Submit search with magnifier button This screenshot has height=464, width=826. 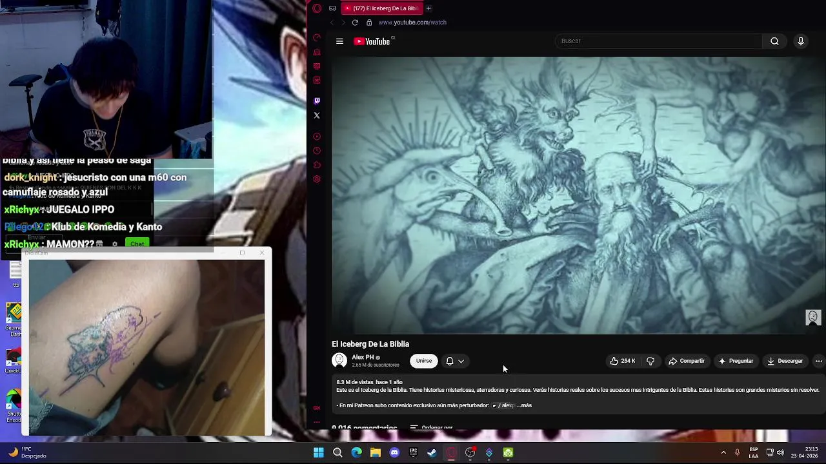pyautogui.click(x=774, y=41)
